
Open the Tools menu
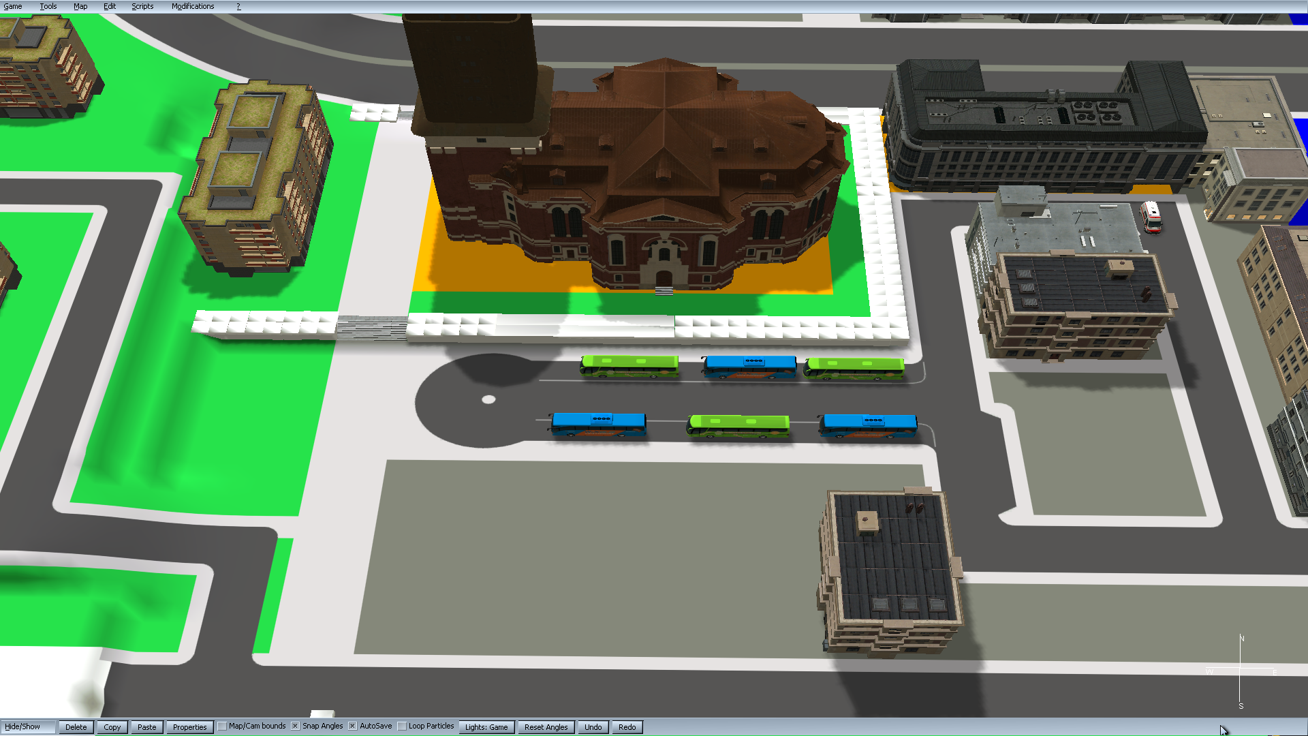click(x=48, y=6)
